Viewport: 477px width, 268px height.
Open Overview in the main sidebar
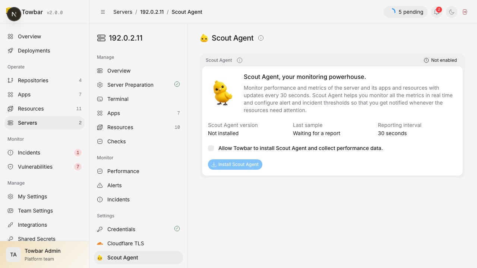coord(44,36)
